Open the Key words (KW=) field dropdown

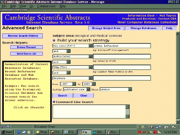(90, 46)
